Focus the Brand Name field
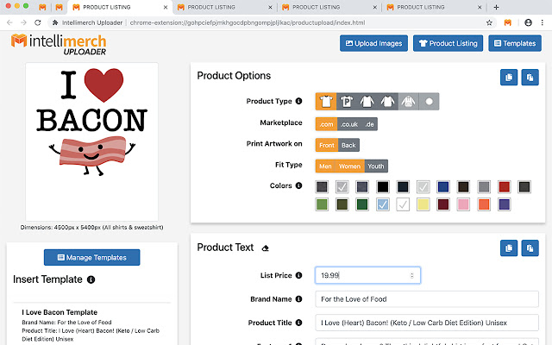Viewport: 552px width, 345px height. tap(427, 299)
